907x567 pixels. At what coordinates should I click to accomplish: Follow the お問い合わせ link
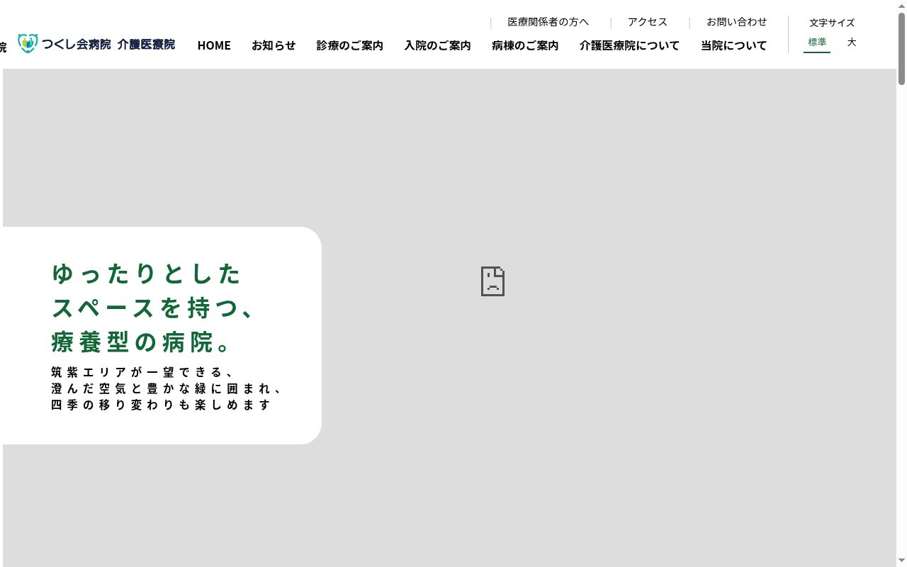coord(737,22)
